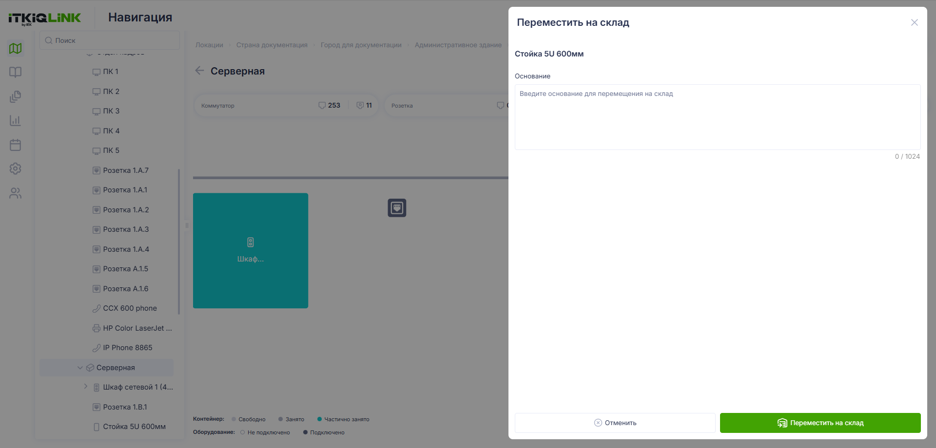The image size is (936, 448).
Task: Select Розетка 1.А.4 in the tree
Action: tap(126, 249)
